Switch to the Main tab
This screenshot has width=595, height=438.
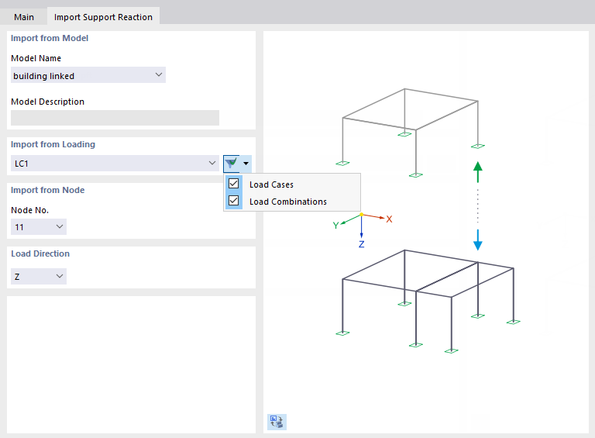tap(24, 17)
